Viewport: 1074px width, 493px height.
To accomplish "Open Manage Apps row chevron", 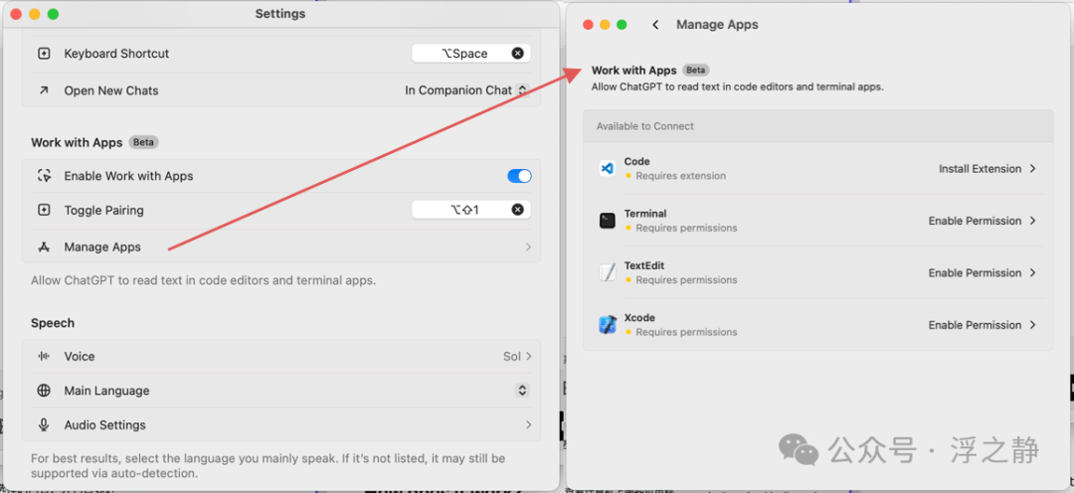I will point(528,246).
